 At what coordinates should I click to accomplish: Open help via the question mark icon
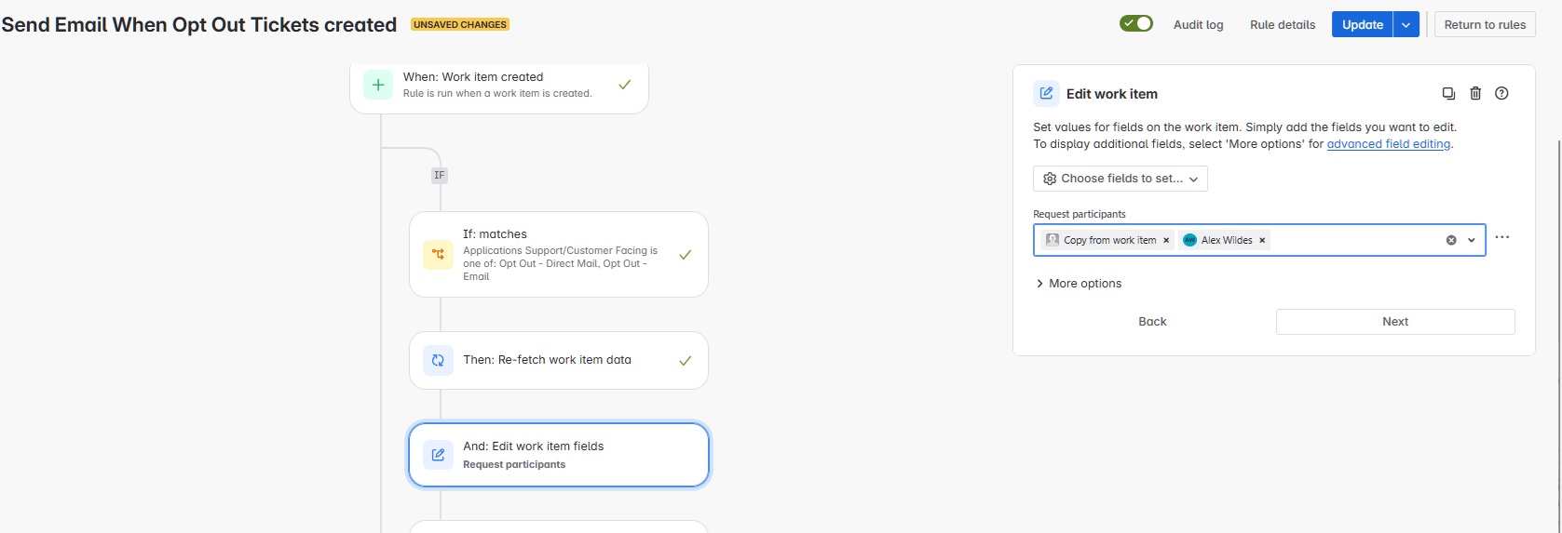(x=1501, y=93)
